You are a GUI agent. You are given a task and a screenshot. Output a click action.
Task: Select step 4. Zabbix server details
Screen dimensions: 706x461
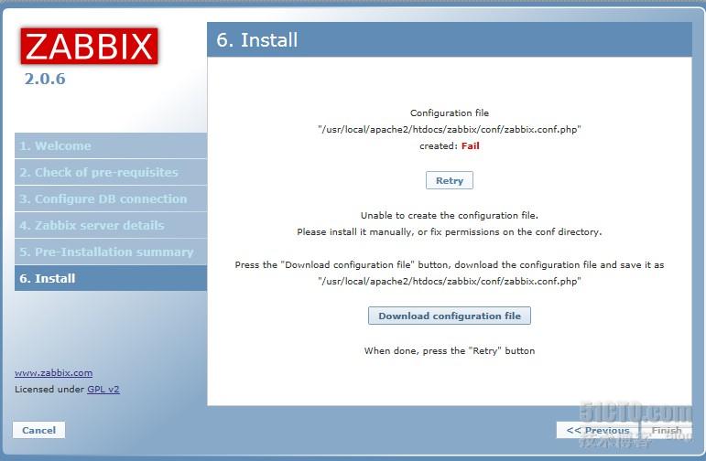[x=111, y=225]
